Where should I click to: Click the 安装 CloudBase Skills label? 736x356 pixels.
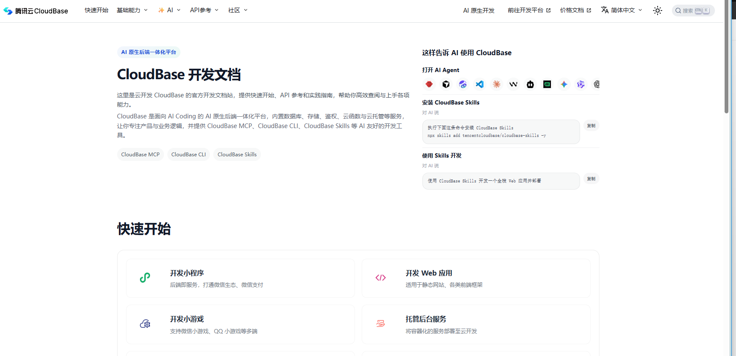[x=451, y=102]
